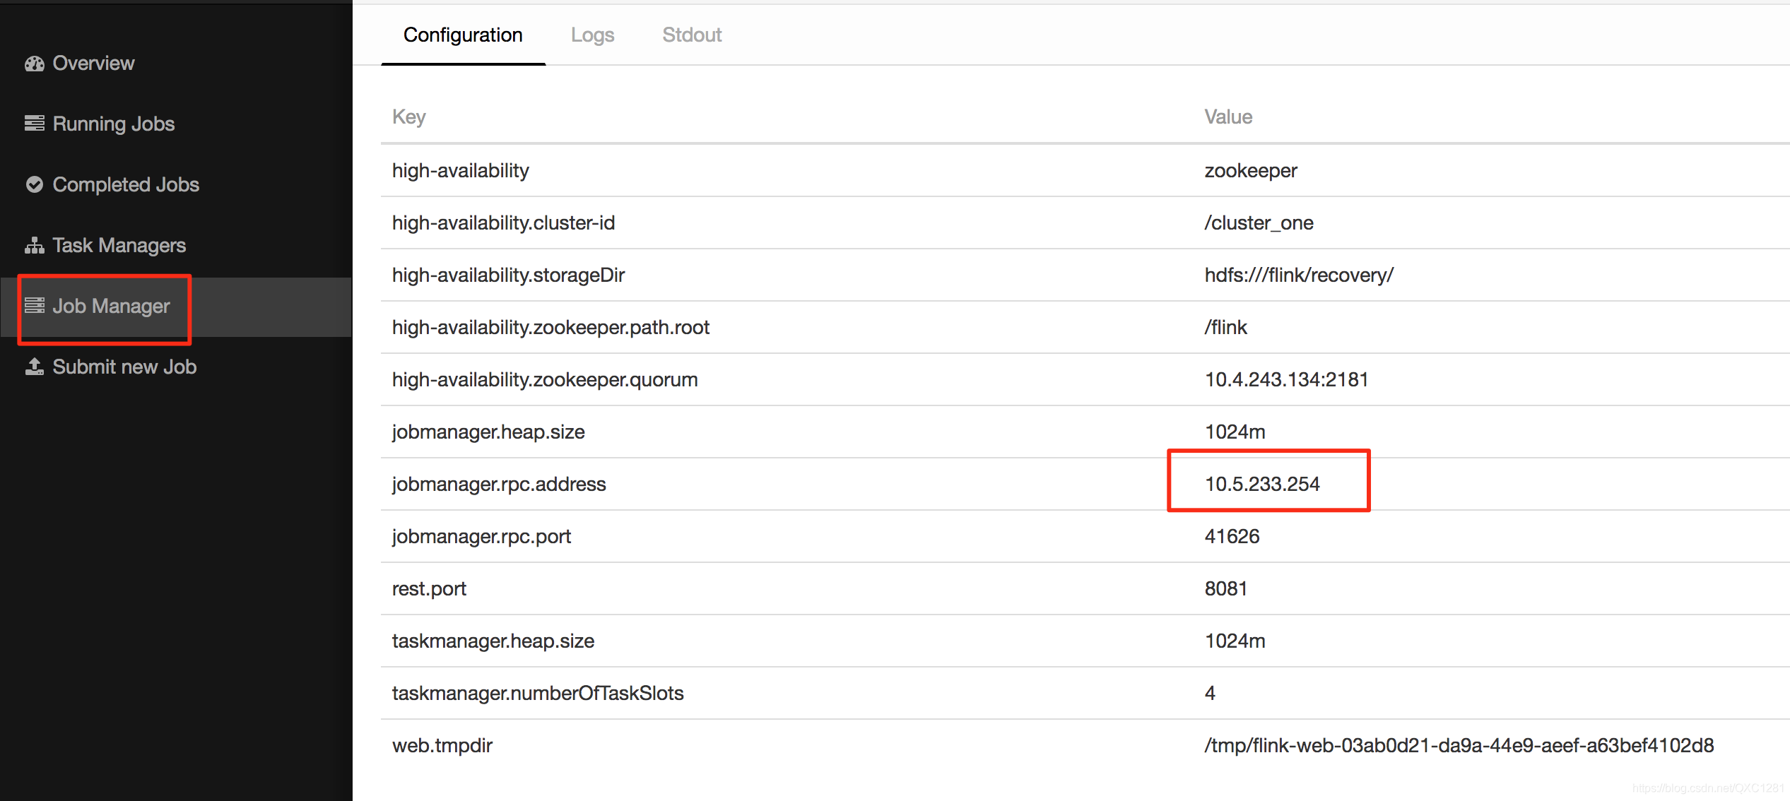Select taskmanager.heap.size key

tap(493, 641)
